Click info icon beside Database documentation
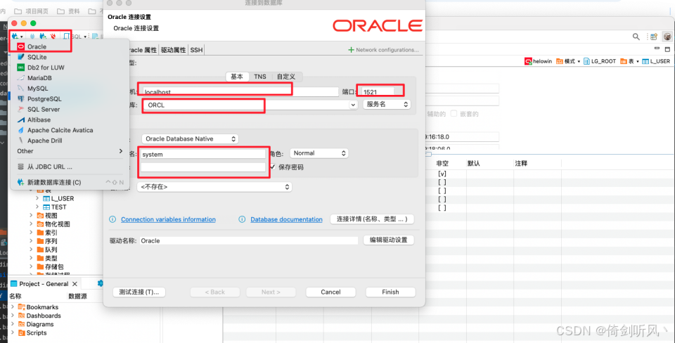The image size is (675, 343). click(x=242, y=219)
